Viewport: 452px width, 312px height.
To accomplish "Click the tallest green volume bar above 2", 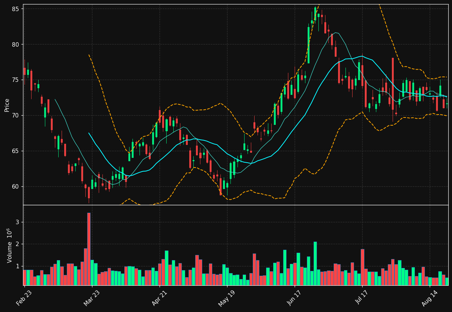I will (315, 263).
